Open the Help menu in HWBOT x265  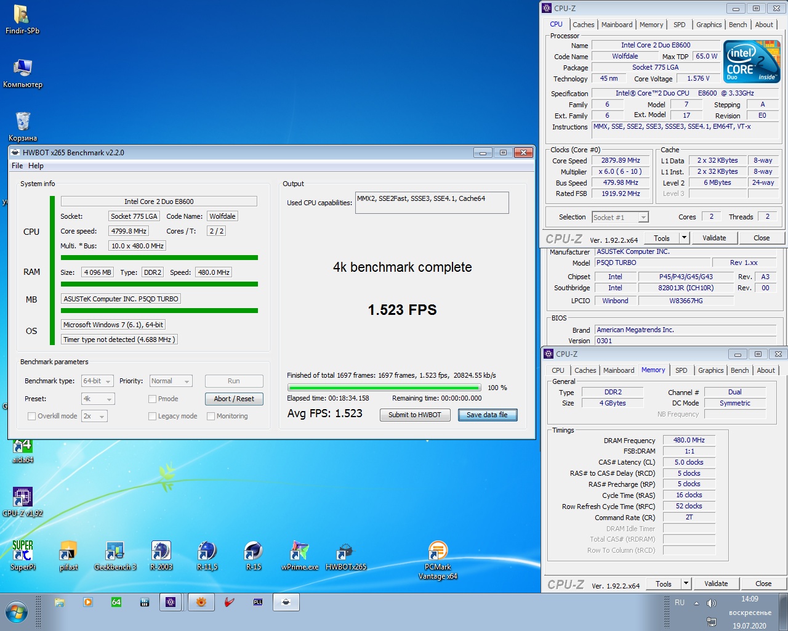point(36,166)
